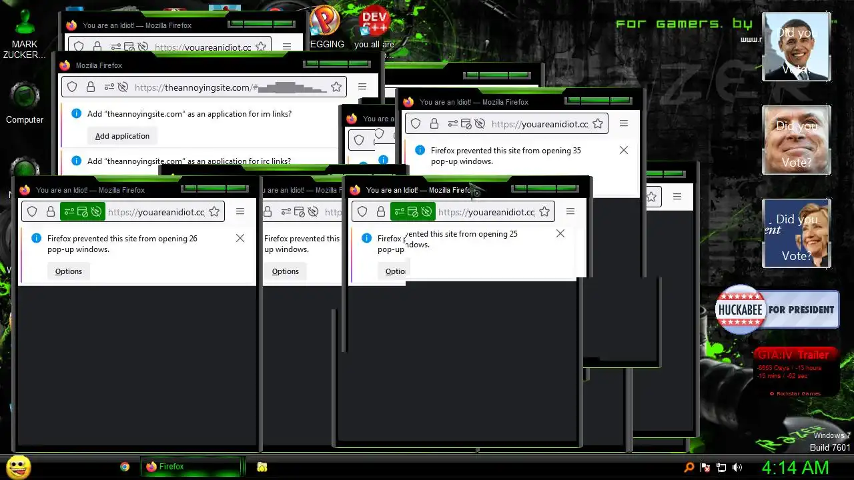Click the Huckabee for President gadget

click(777, 309)
